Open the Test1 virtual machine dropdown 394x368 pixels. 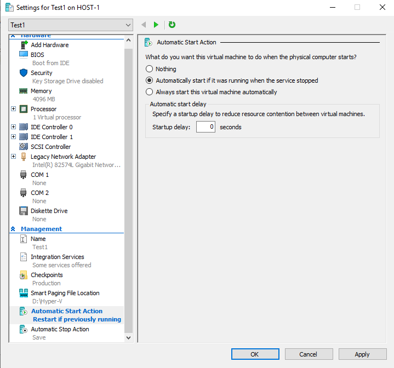71,25
